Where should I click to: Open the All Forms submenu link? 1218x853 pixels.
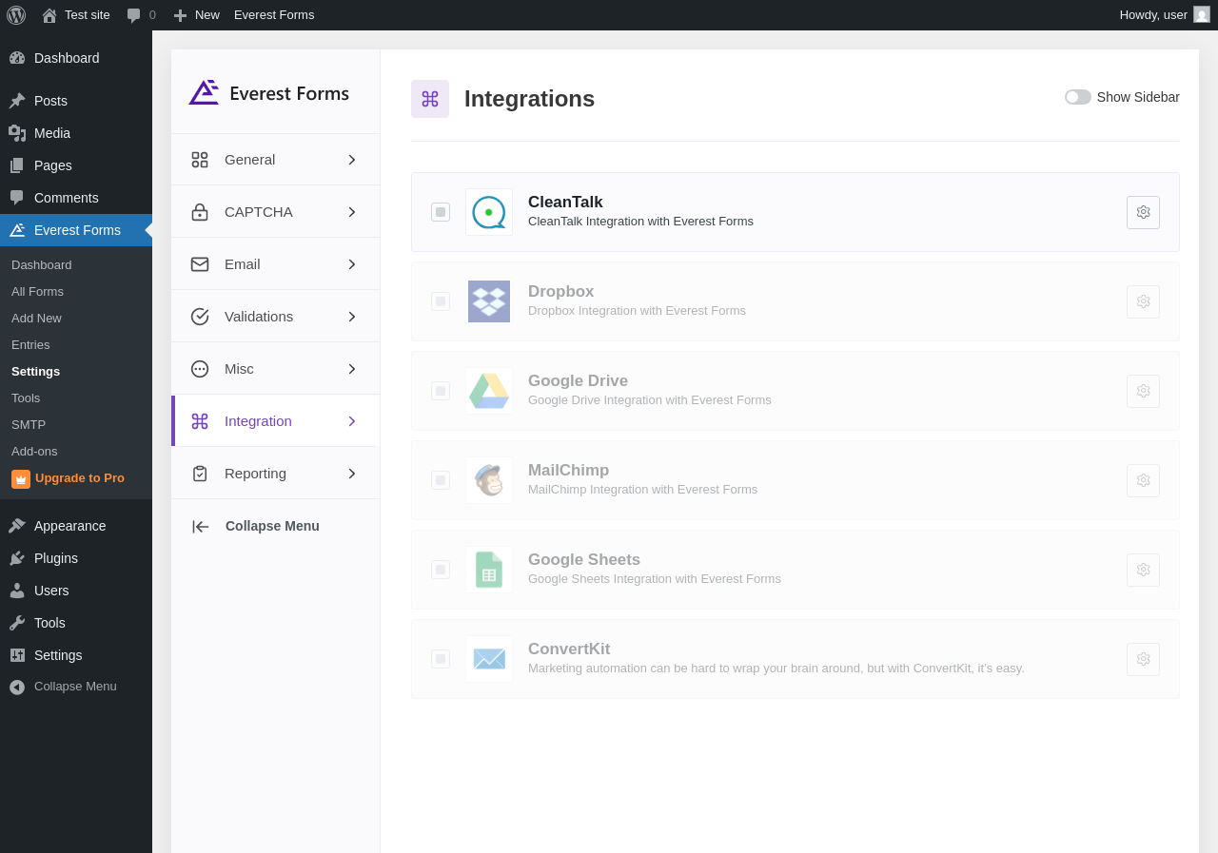37,292
